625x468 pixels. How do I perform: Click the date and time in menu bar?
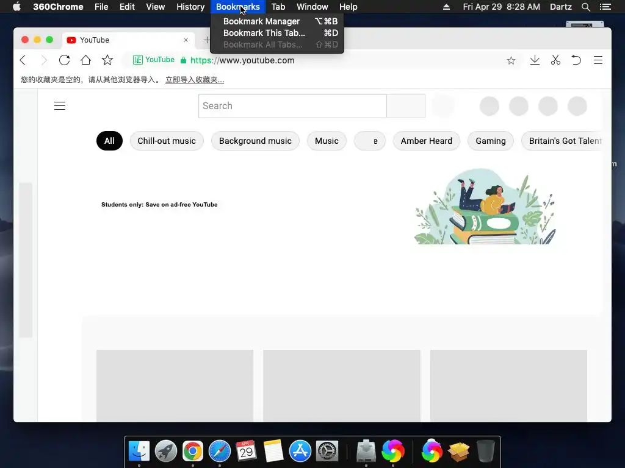point(502,7)
